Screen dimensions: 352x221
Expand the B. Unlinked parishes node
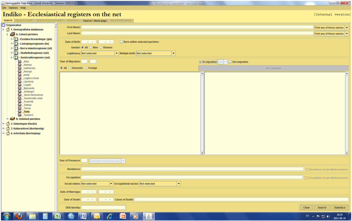pos(8,119)
